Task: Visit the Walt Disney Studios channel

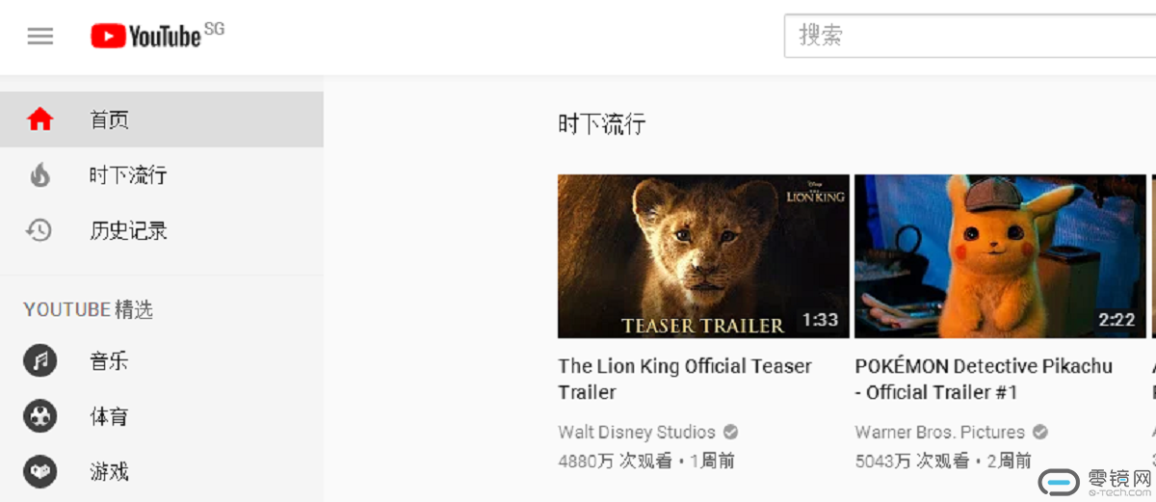Action: pyautogui.click(x=637, y=432)
